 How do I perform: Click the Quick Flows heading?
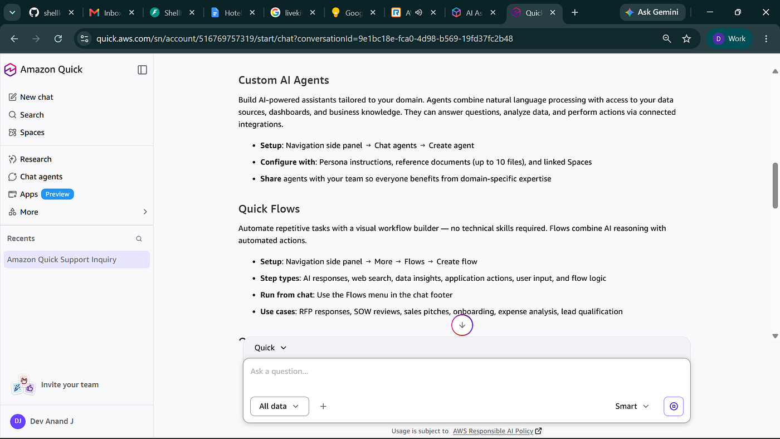coord(269,209)
